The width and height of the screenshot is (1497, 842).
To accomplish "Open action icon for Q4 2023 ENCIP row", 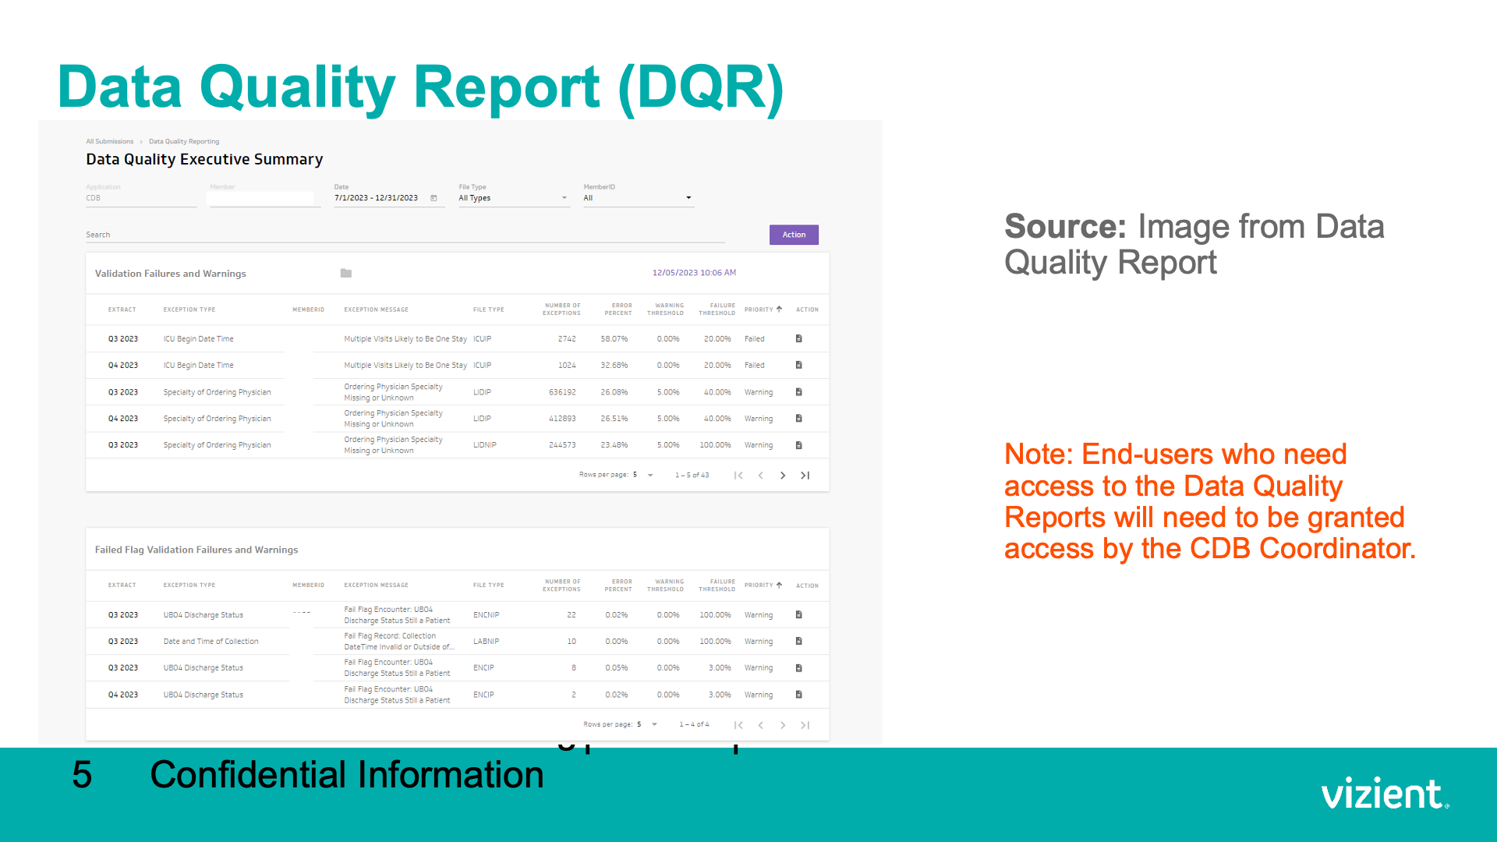I will pyautogui.click(x=798, y=694).
